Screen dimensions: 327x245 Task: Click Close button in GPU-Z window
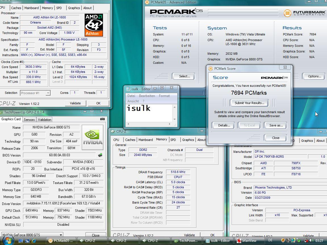point(96,235)
